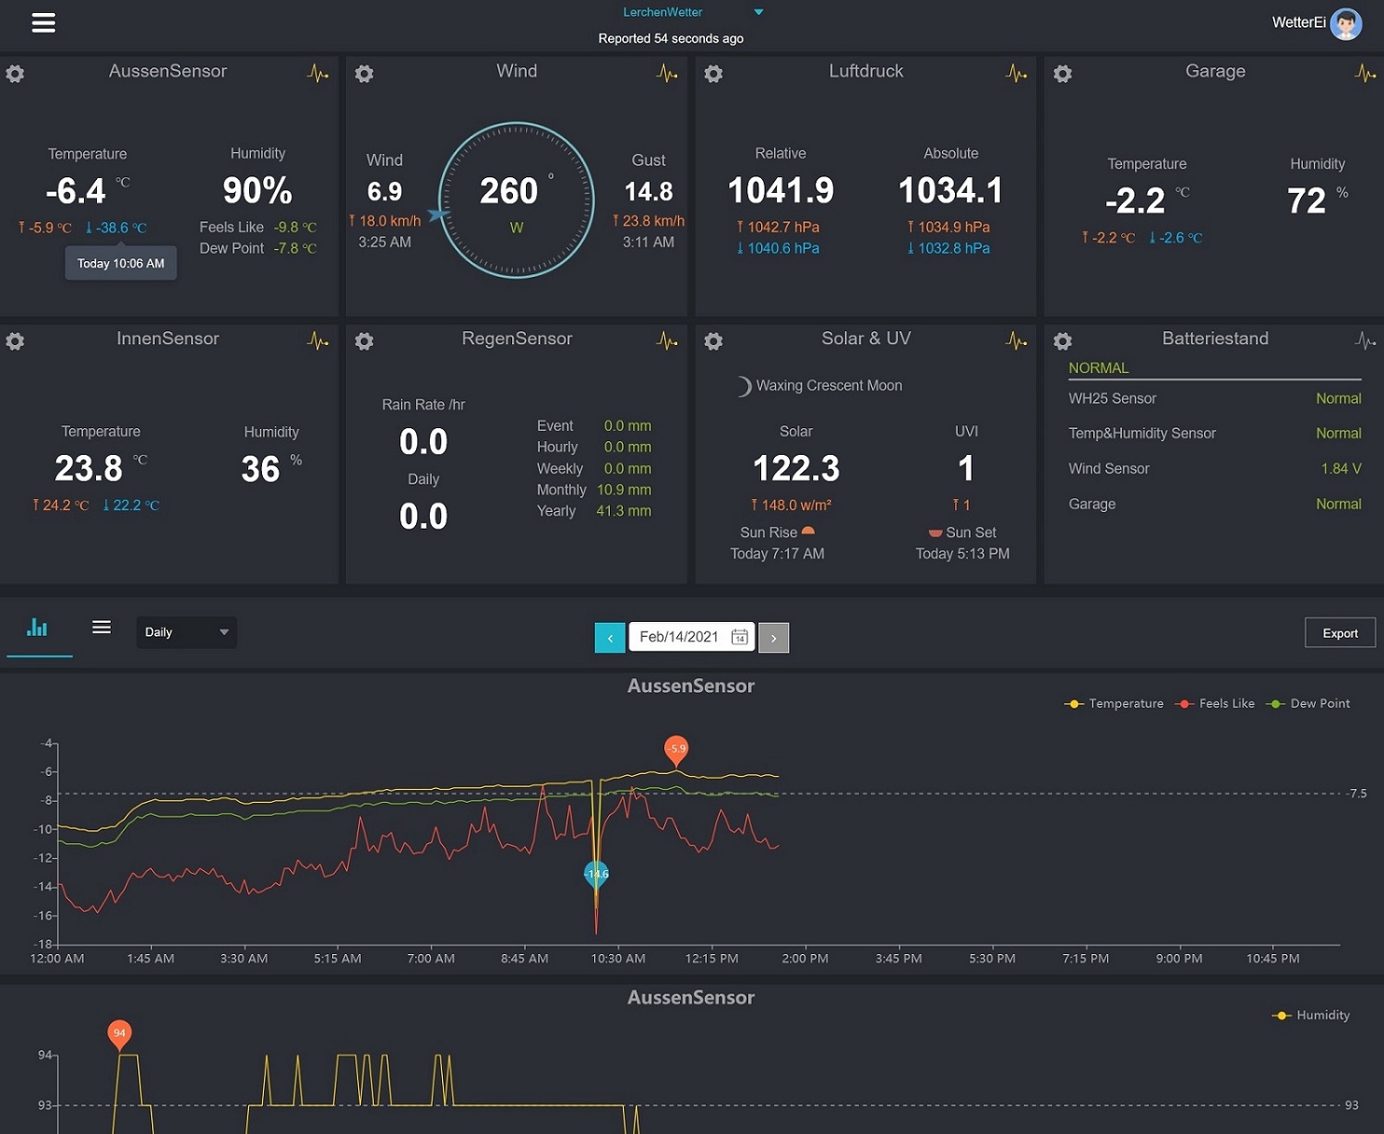Click absolute pressure low 1032.8 hPa
Image resolution: width=1384 pixels, height=1134 pixels.
[x=949, y=248]
